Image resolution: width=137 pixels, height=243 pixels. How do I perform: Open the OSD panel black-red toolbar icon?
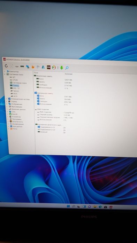click(x=48, y=67)
